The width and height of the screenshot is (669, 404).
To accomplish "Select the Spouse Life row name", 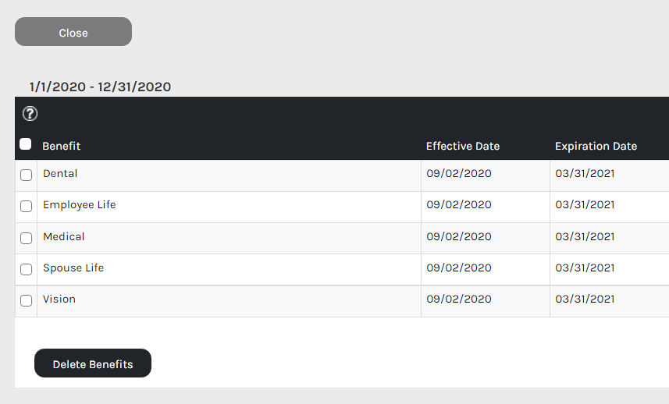I will [73, 268].
